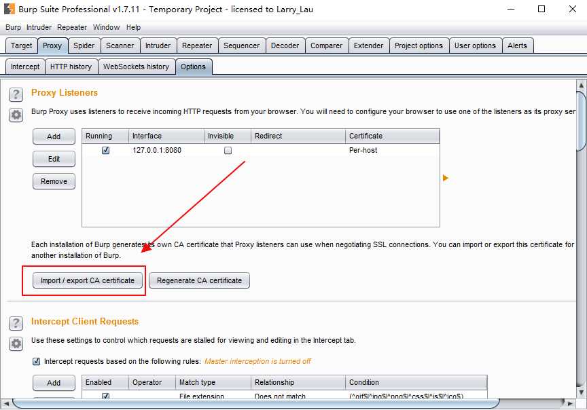Open the Repeater menu in menu bar
The height and width of the screenshot is (410, 587).
(x=72, y=27)
